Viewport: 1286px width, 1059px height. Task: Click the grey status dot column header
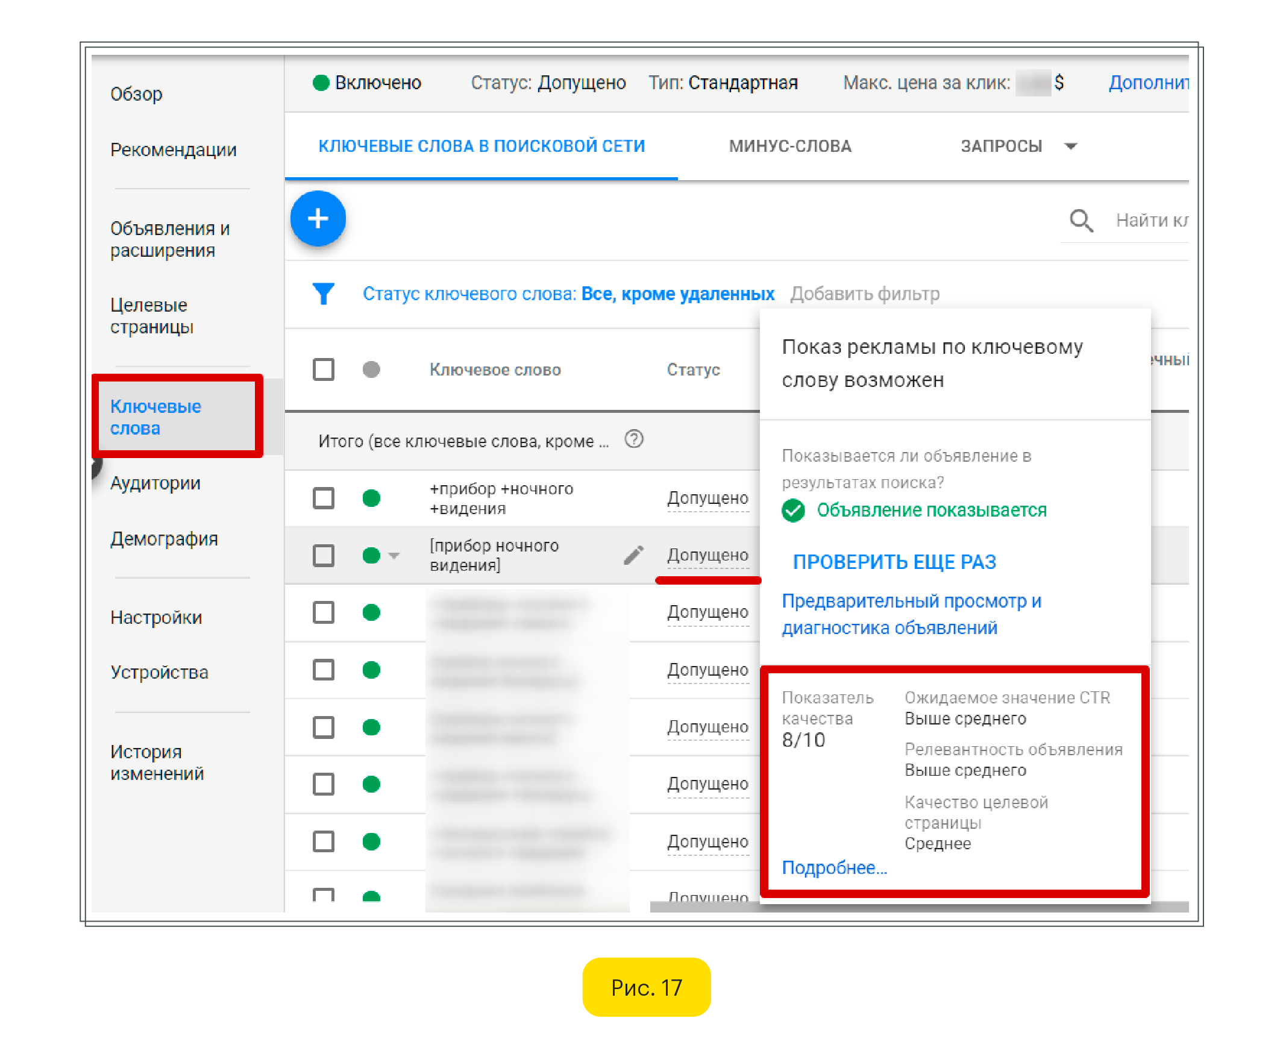[371, 369]
